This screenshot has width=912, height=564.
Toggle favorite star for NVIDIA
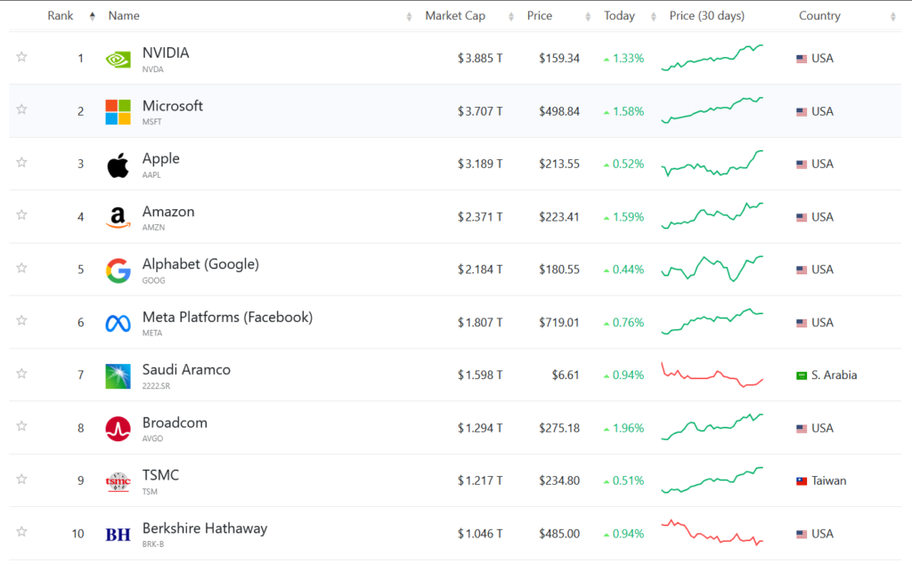21,57
